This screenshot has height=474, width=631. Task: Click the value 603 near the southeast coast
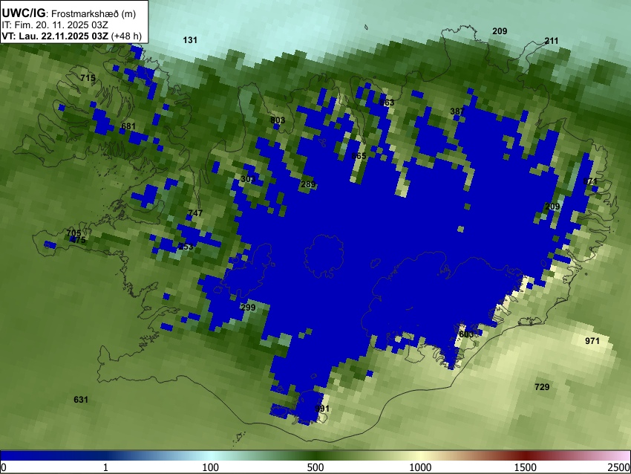click(x=466, y=334)
